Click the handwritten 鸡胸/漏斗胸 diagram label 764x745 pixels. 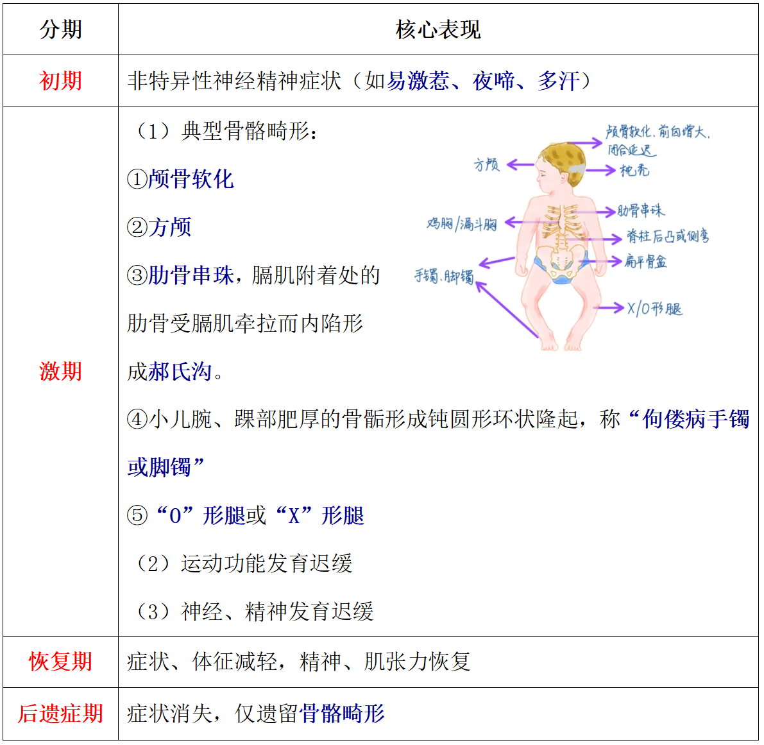[462, 224]
